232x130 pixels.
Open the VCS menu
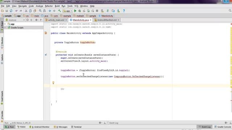click(76, 6)
